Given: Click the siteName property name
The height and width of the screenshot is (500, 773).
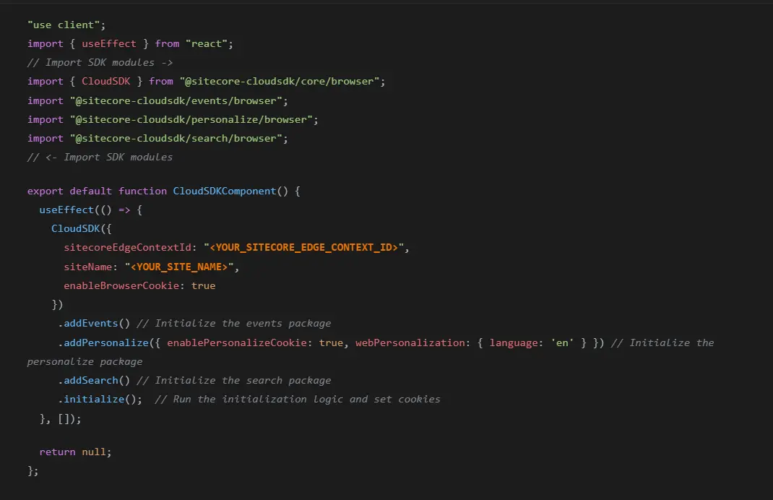Looking at the screenshot, I should [x=87, y=267].
